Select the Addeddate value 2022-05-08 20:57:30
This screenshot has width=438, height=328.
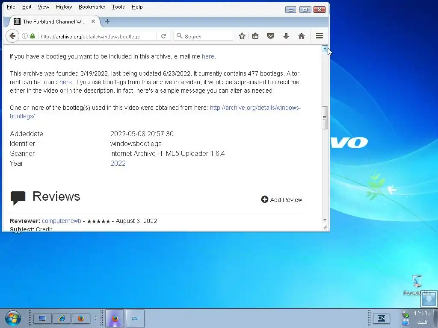tap(142, 134)
